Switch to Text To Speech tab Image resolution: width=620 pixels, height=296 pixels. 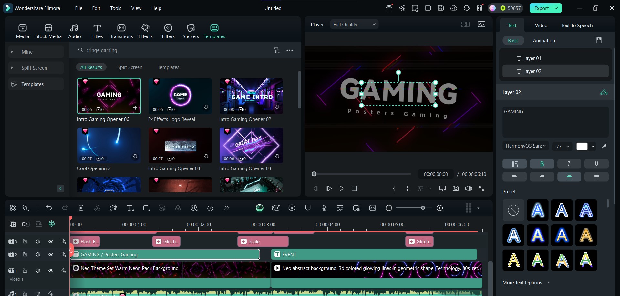click(577, 26)
